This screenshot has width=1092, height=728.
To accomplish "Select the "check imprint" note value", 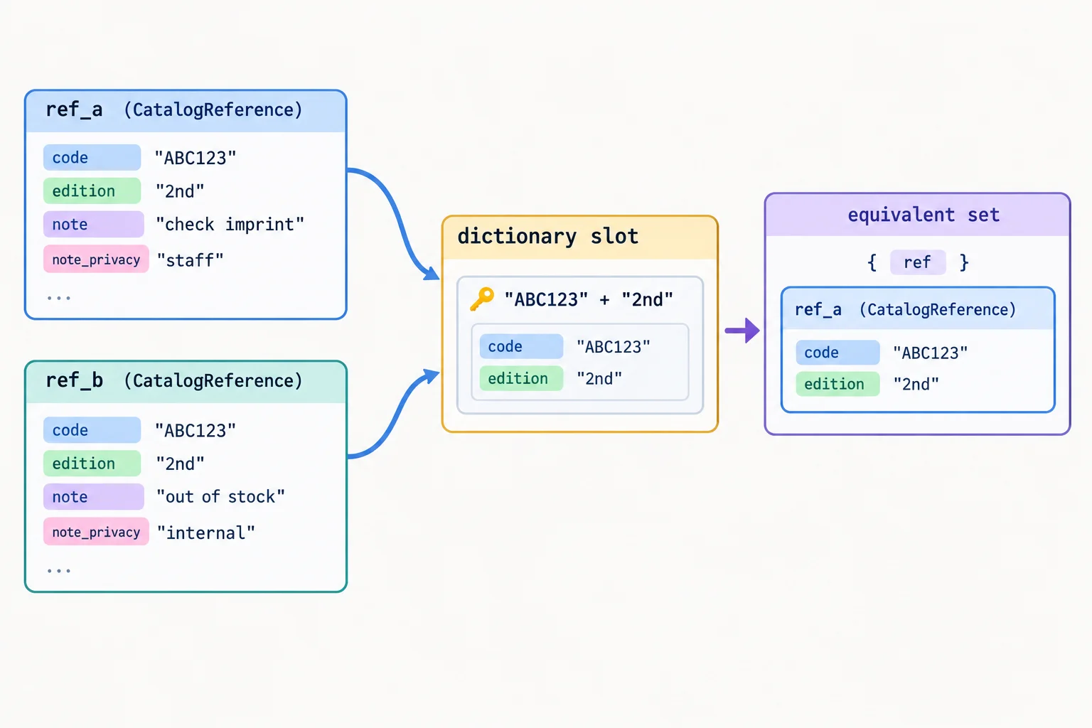I will pyautogui.click(x=230, y=225).
